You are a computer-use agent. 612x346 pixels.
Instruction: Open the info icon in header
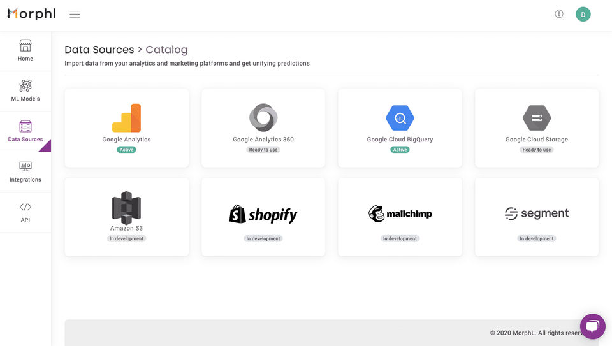[x=559, y=14]
